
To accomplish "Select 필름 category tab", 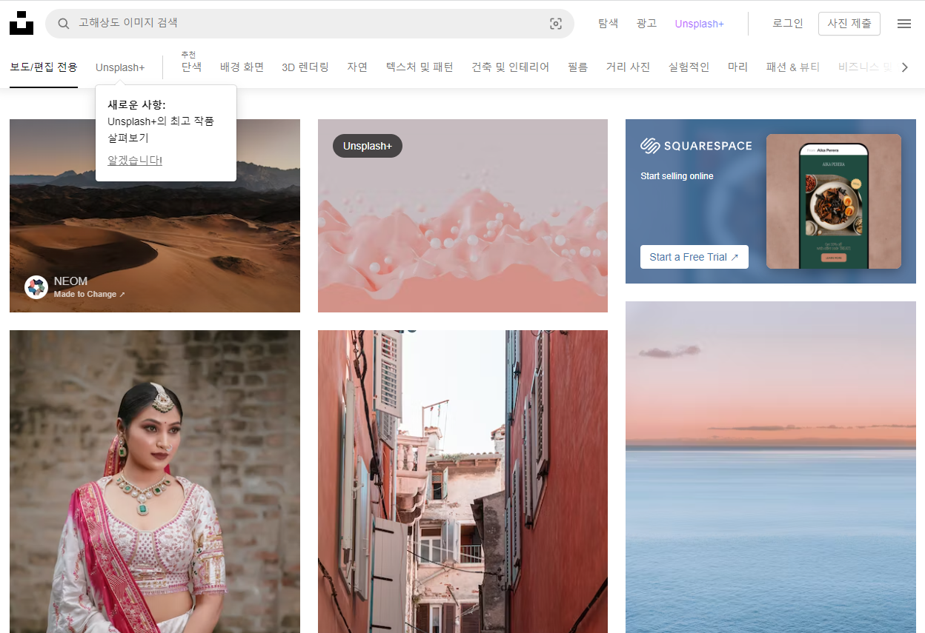I will [577, 67].
